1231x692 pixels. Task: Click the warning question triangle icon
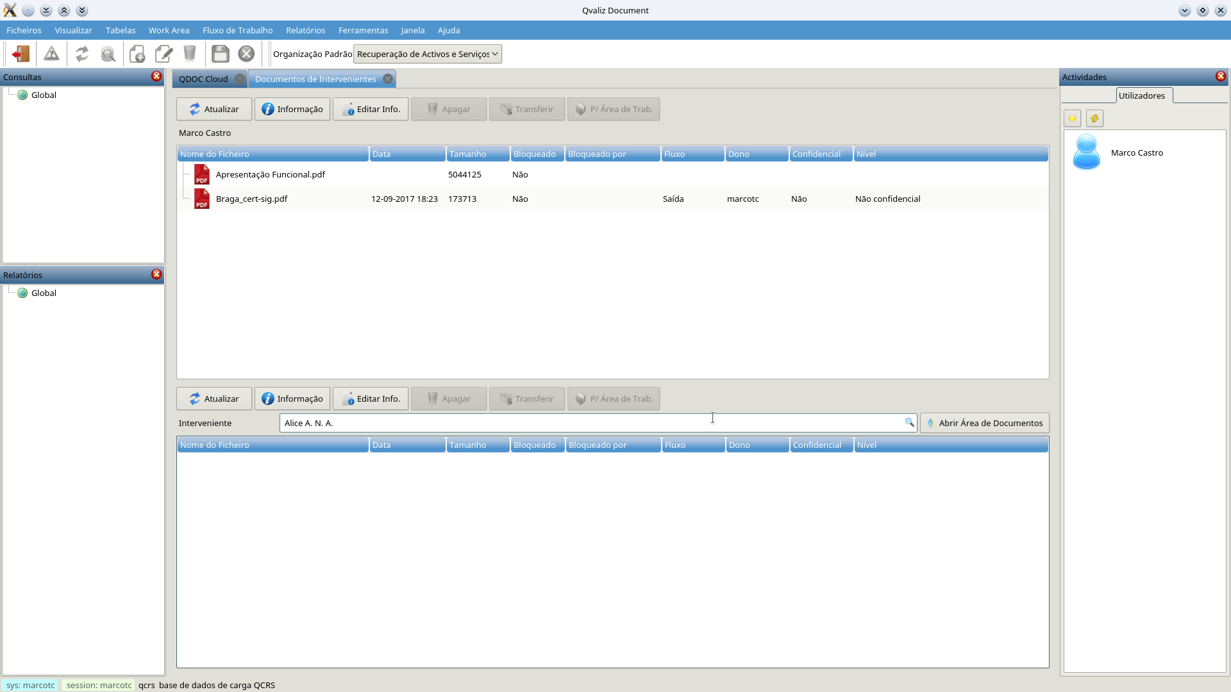[x=51, y=54]
